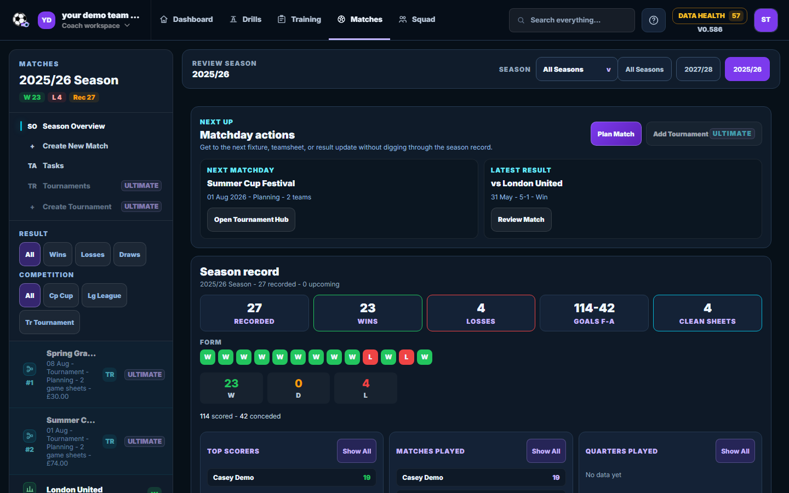The height and width of the screenshot is (493, 789).
Task: Open the YD team avatar
Action: tap(47, 20)
